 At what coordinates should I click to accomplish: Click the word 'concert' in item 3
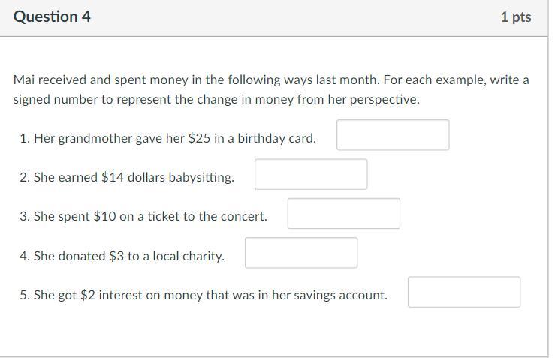[243, 217]
